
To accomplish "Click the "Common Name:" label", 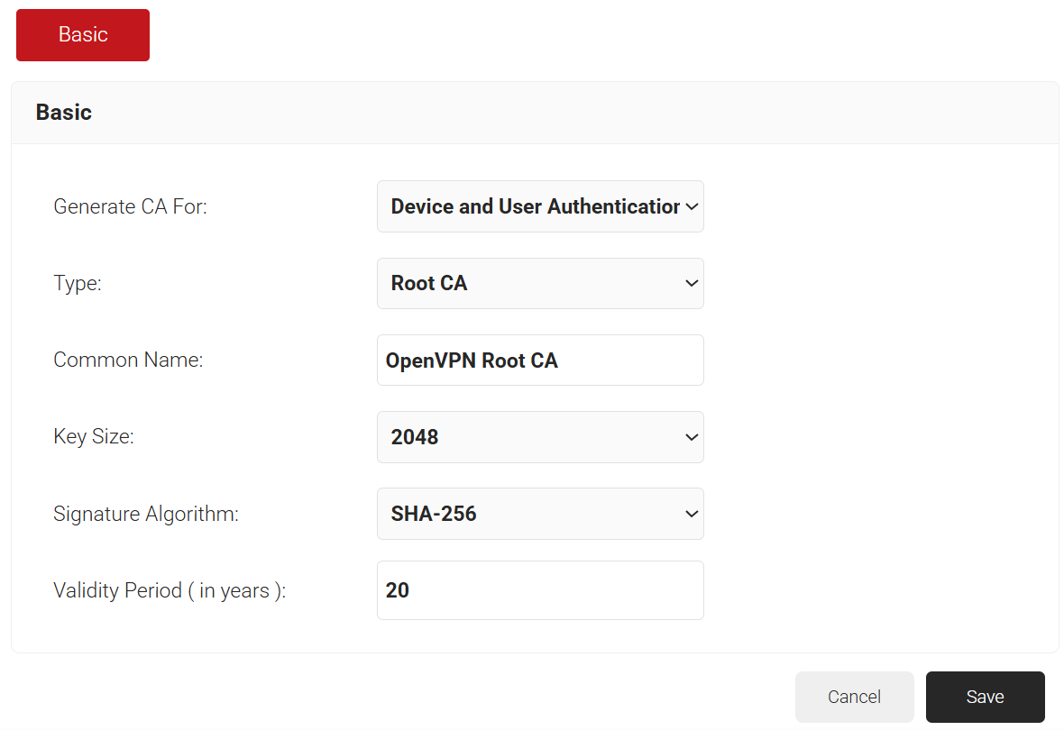I will click(128, 360).
